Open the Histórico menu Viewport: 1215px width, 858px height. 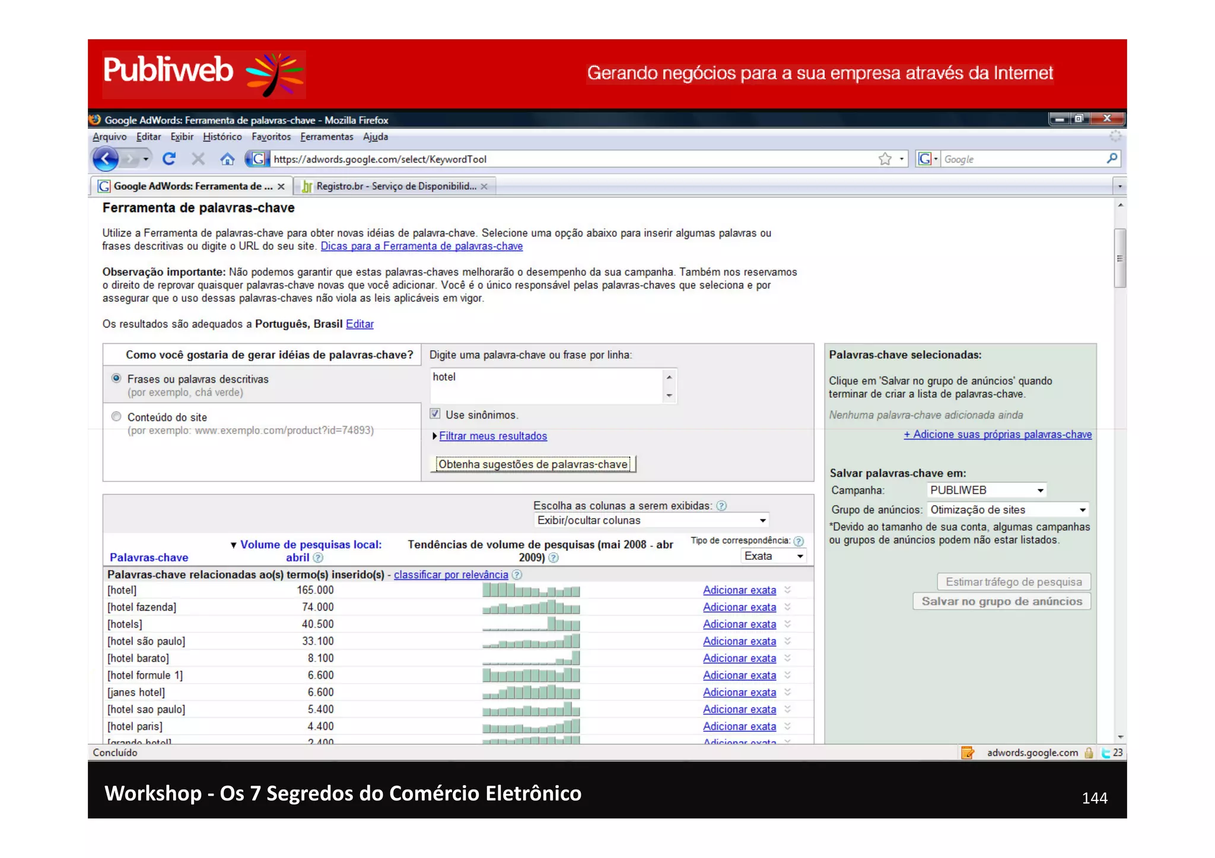tap(222, 137)
